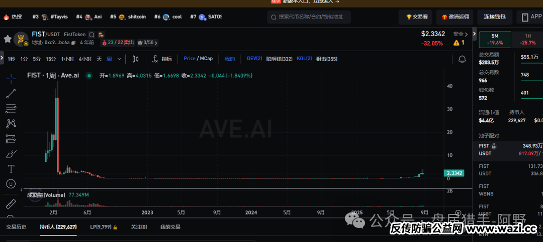Expand the 0/50 crown holders chevron

pos(156,43)
